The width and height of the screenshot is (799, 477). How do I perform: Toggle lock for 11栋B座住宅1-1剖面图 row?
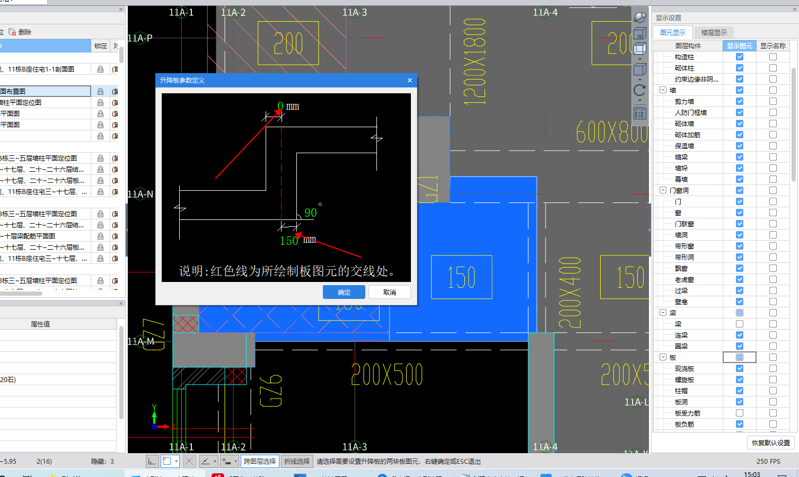click(x=100, y=69)
